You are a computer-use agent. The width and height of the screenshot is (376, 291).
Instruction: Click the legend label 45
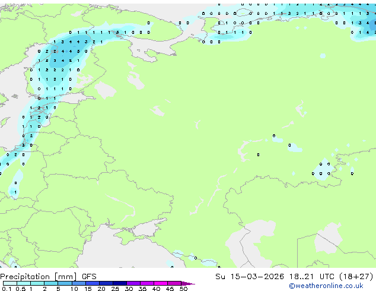pyautogui.click(x=170, y=289)
